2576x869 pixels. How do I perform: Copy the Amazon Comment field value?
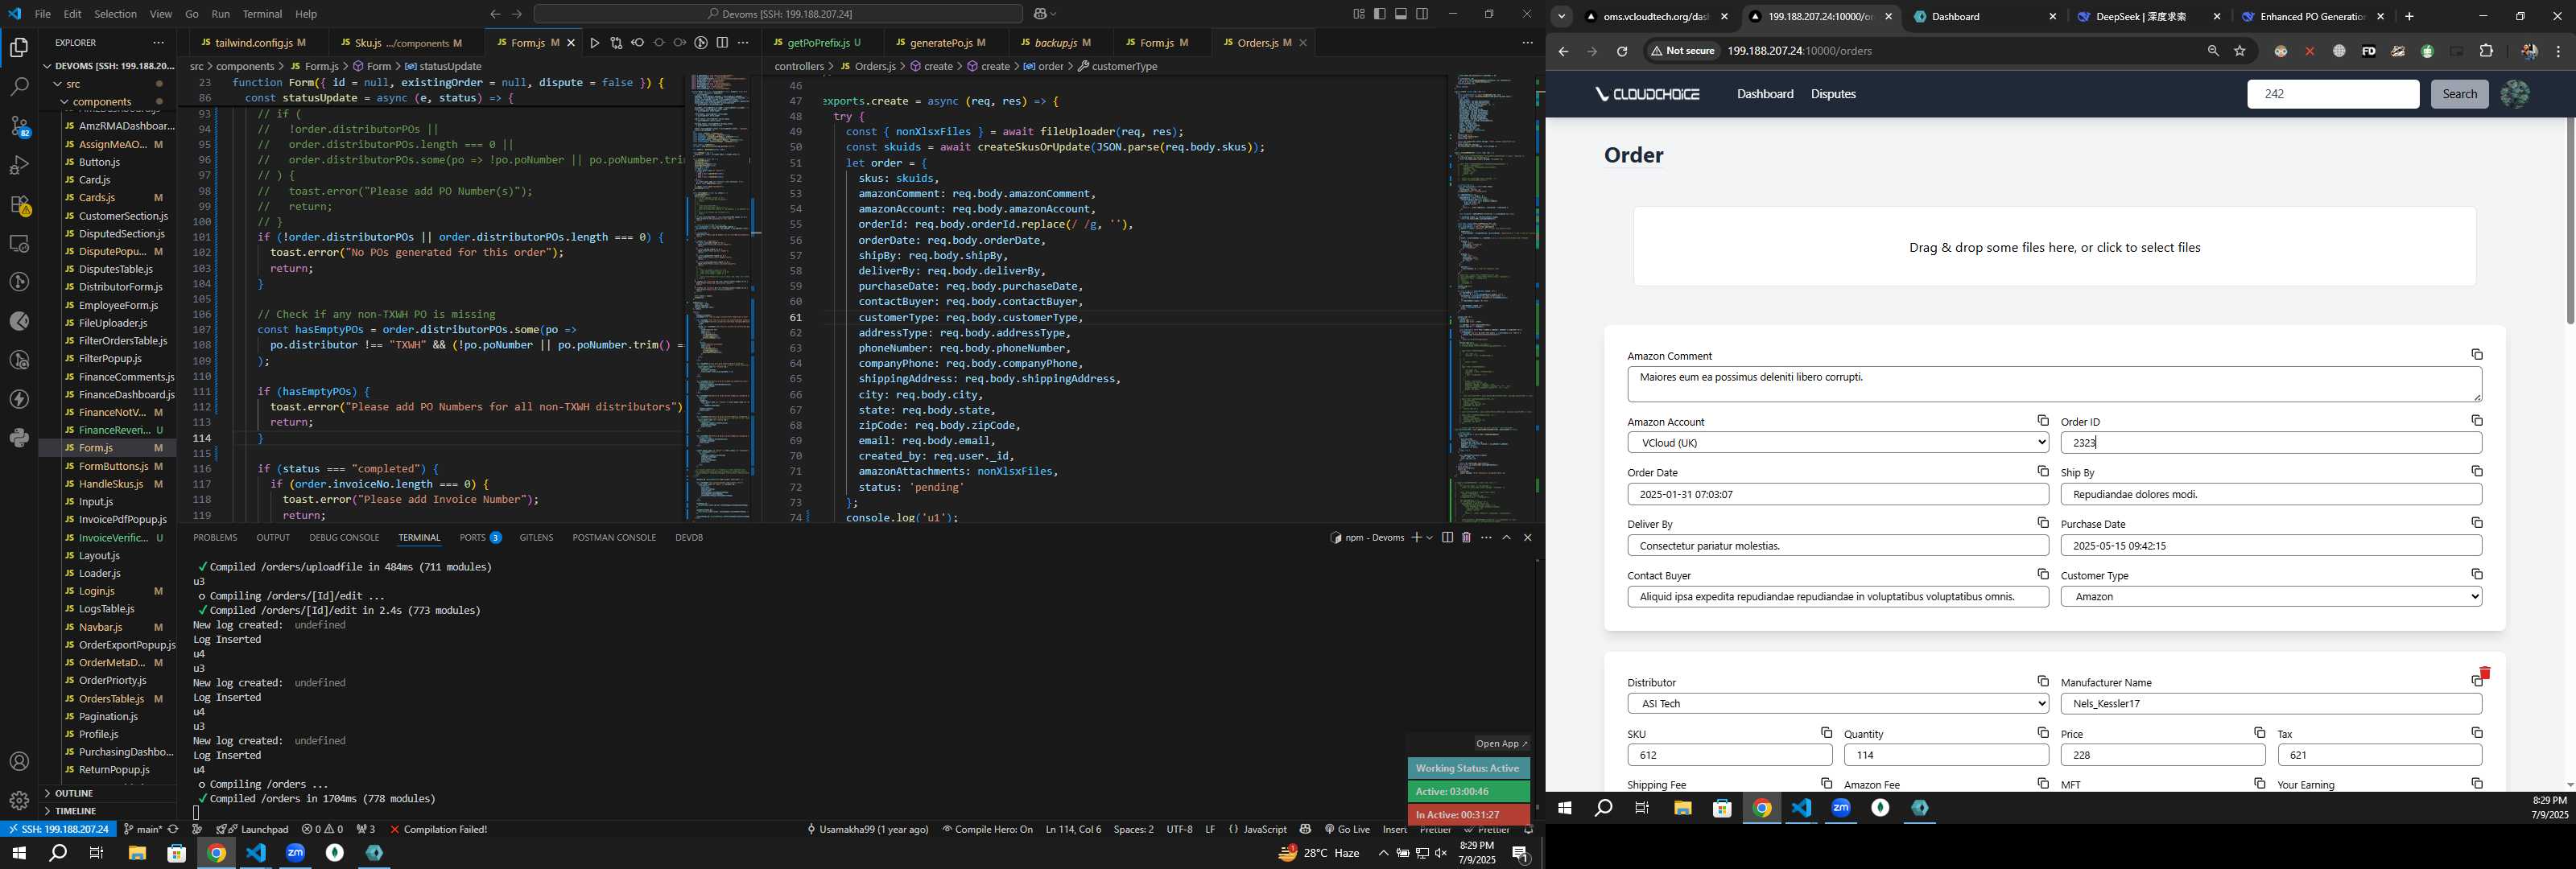pyautogui.click(x=2477, y=355)
